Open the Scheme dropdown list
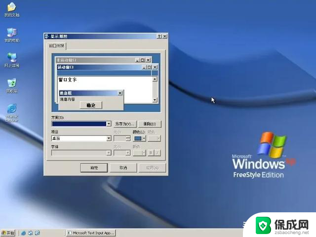The image size is (316, 237). [x=109, y=124]
